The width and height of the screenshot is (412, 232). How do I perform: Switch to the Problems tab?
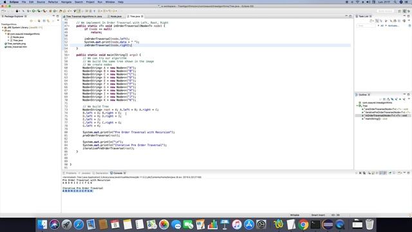[x=70, y=173]
